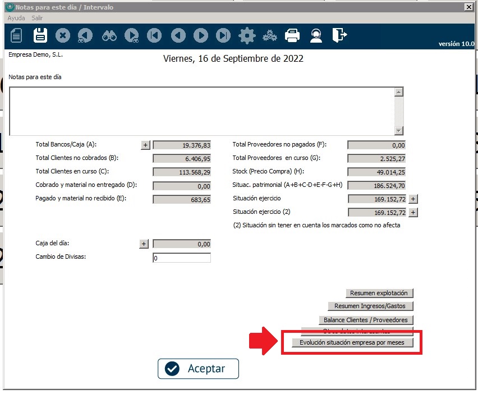This screenshot has width=478, height=394.
Task: Click the exit door icon
Action: pos(339,36)
